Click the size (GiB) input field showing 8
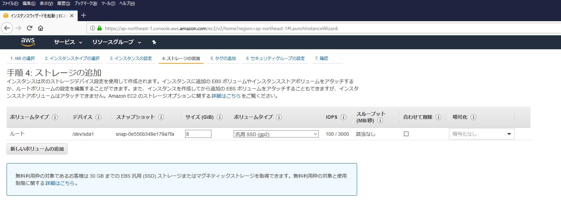 click(x=198, y=134)
